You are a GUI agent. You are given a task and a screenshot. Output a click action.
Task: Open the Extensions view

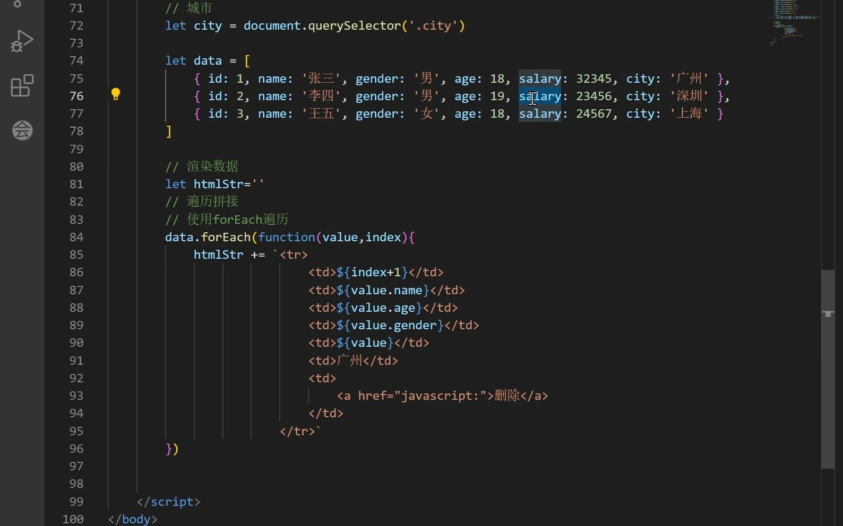(22, 85)
